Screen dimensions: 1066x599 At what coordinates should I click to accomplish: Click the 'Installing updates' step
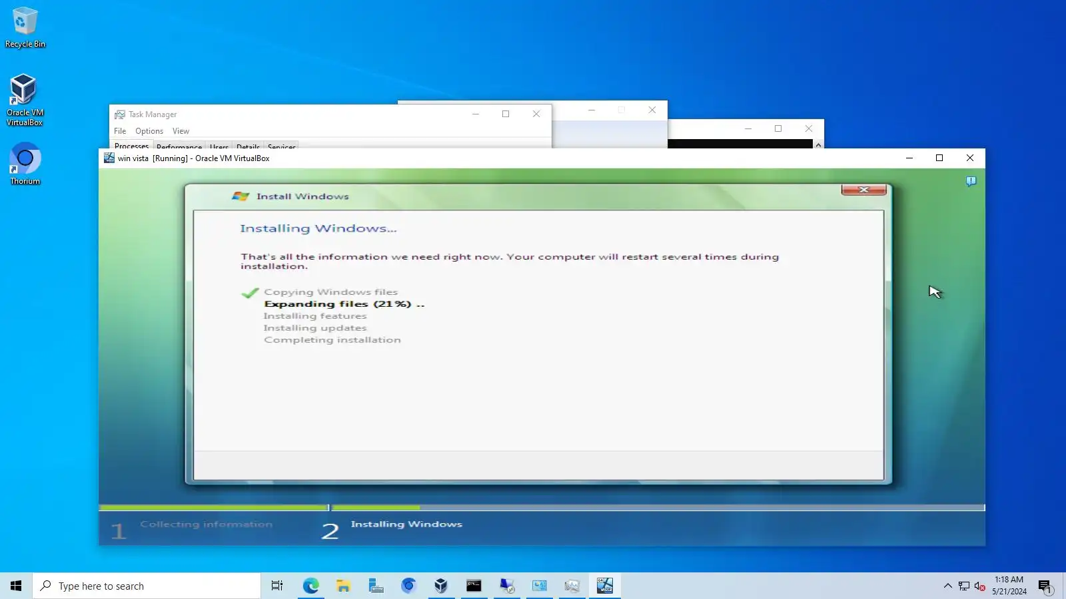point(315,328)
